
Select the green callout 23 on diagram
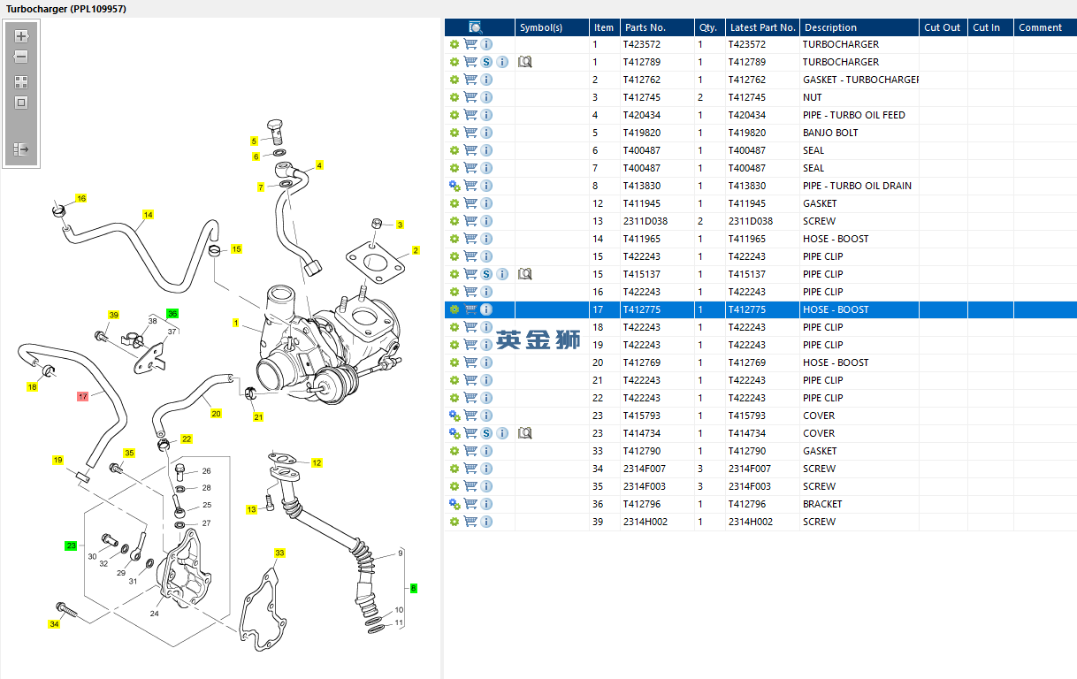coord(71,545)
